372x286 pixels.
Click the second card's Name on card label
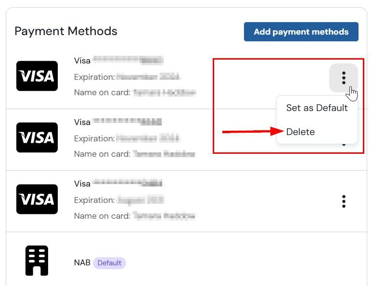coord(102,154)
